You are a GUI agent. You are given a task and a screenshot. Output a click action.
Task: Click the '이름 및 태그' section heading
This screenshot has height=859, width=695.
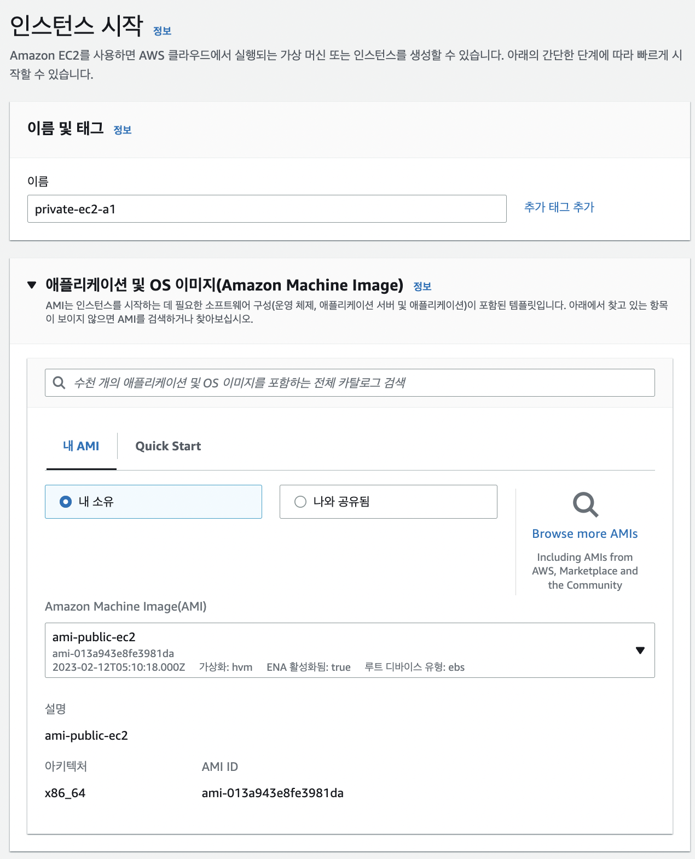pyautogui.click(x=66, y=128)
